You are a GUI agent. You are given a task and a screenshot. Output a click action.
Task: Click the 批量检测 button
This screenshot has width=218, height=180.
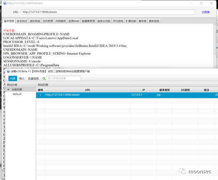(x=33, y=79)
